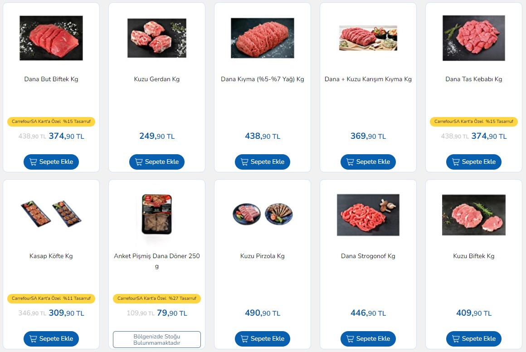The image size is (526, 352).
Task: Open Dana Strogonof Kg product title
Action: coord(368,256)
